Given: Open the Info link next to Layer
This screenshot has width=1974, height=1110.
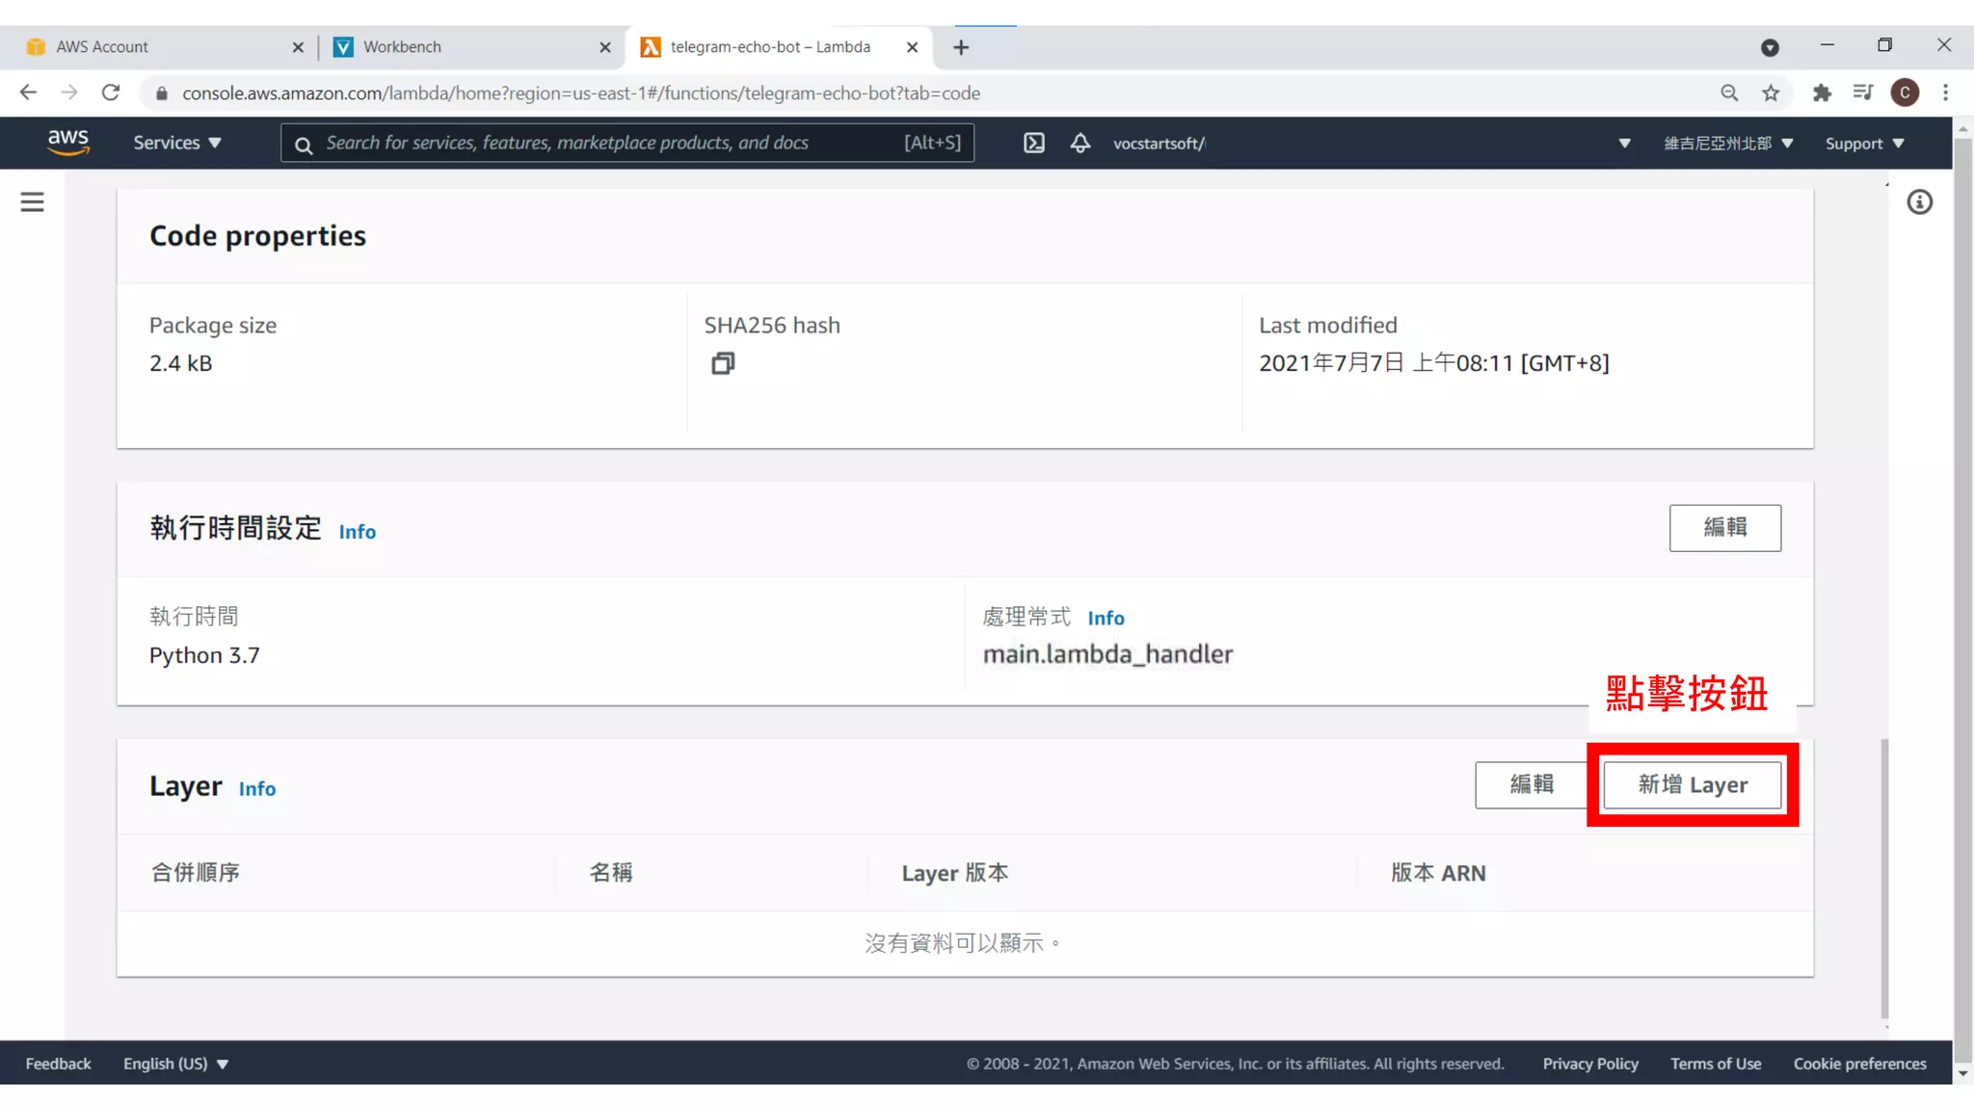Looking at the screenshot, I should point(257,789).
